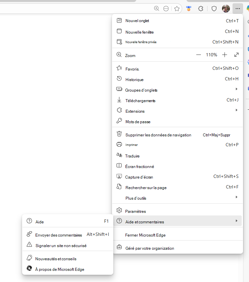Image resolution: width=249 pixels, height=282 pixels.
Task: Increase zoom with the plus button
Action: [x=225, y=55]
